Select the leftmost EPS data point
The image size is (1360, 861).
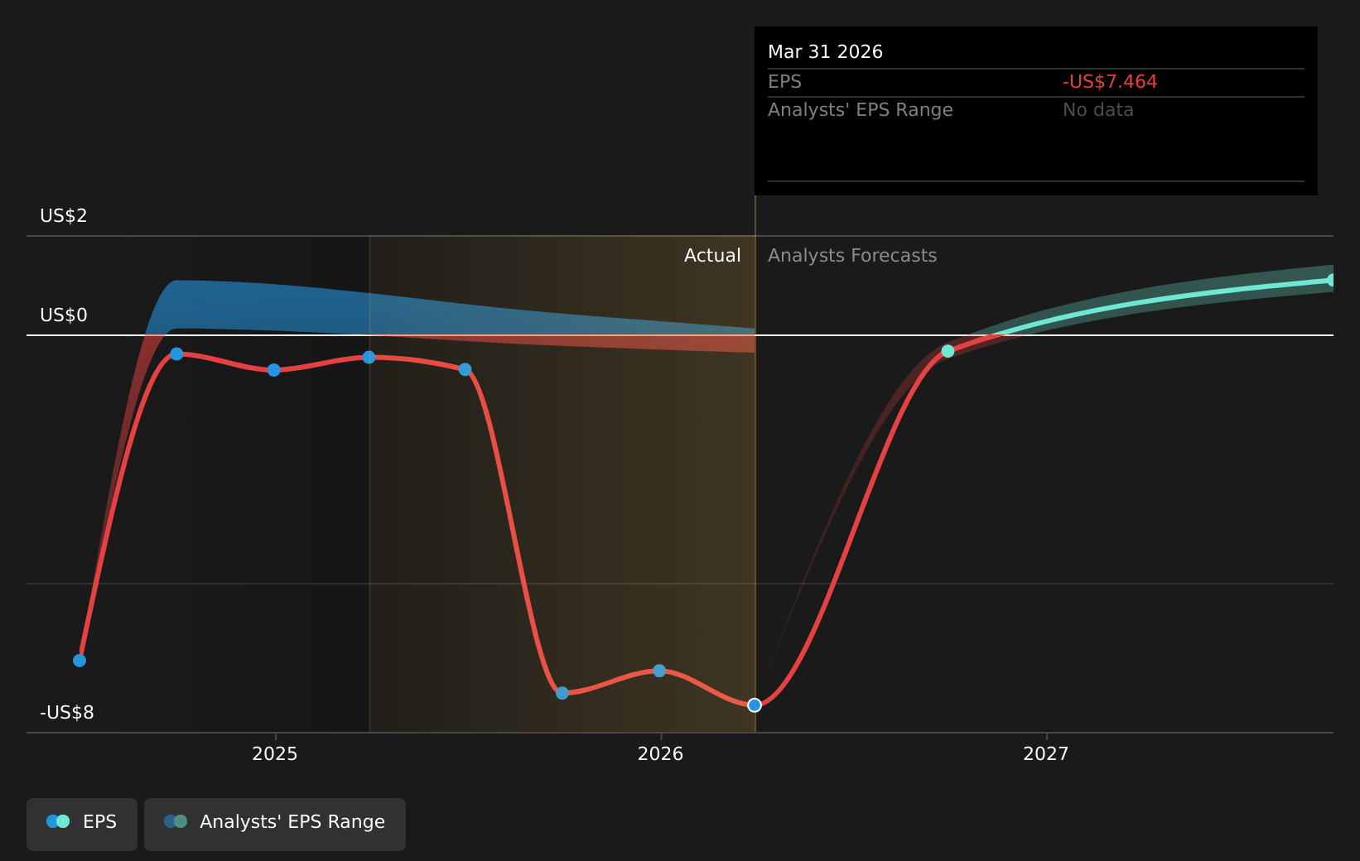click(x=80, y=661)
